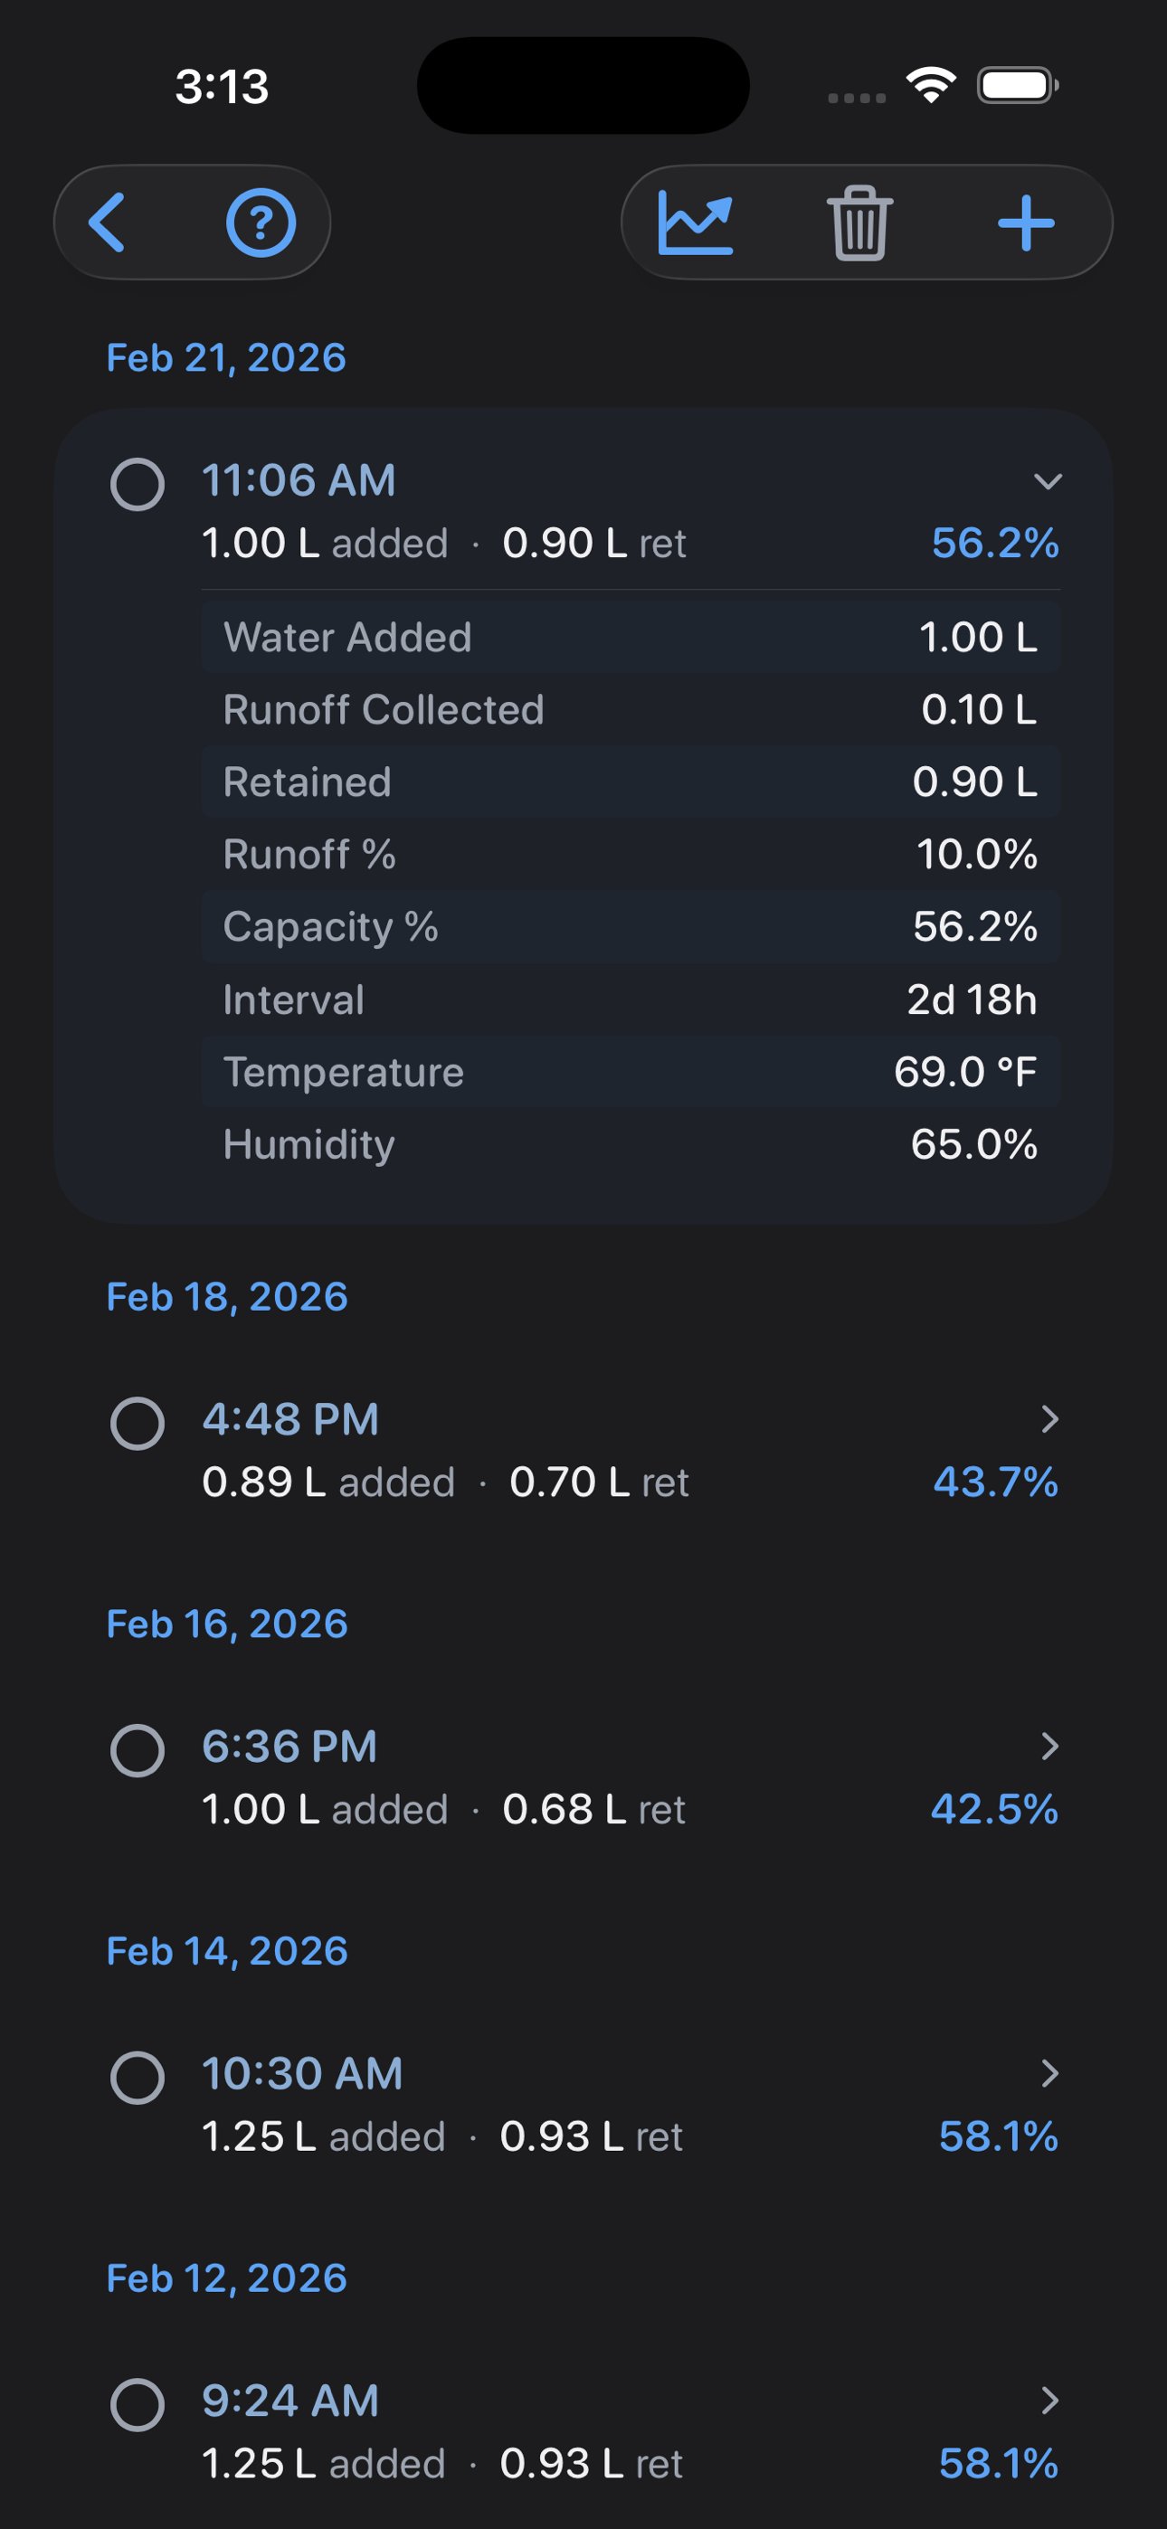Tap the Temperature 69.0 °F row
The width and height of the screenshot is (1167, 2529).
(x=630, y=1072)
